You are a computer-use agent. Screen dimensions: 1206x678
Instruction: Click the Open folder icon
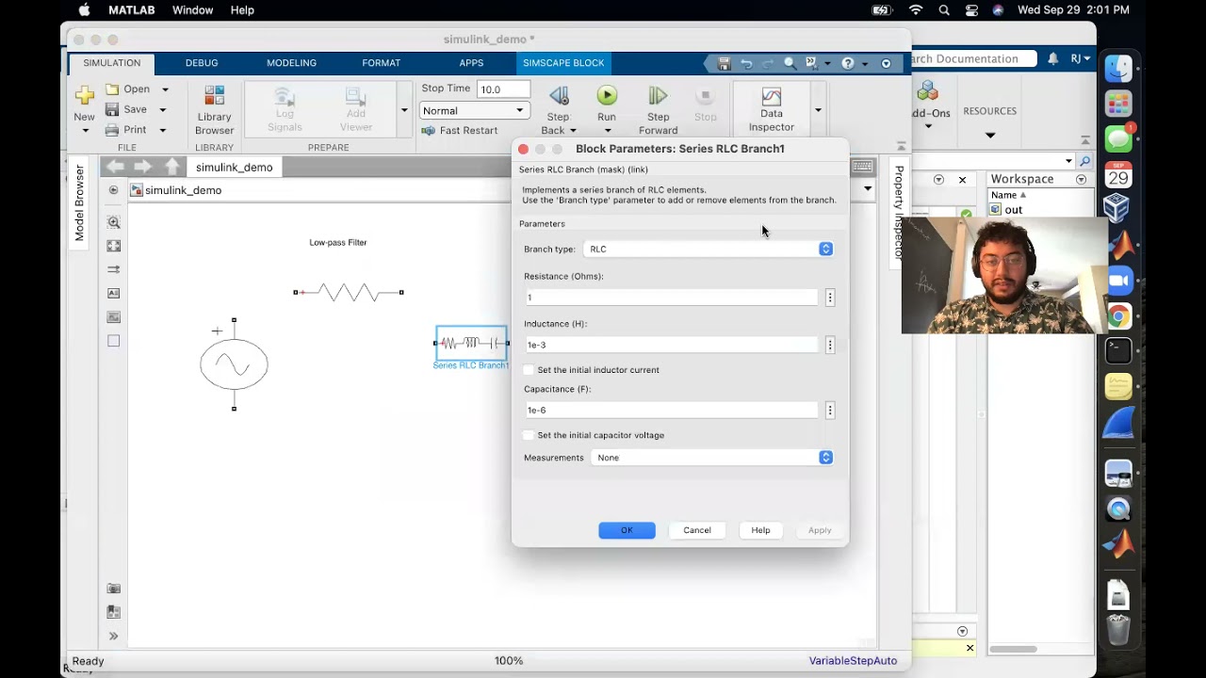[112, 89]
